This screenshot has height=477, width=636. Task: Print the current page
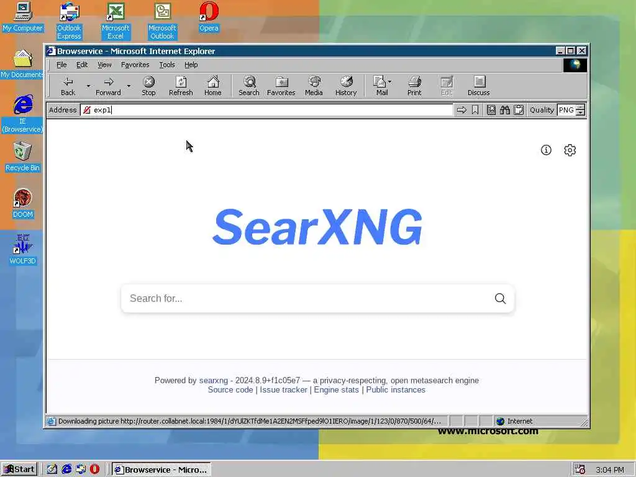414,86
